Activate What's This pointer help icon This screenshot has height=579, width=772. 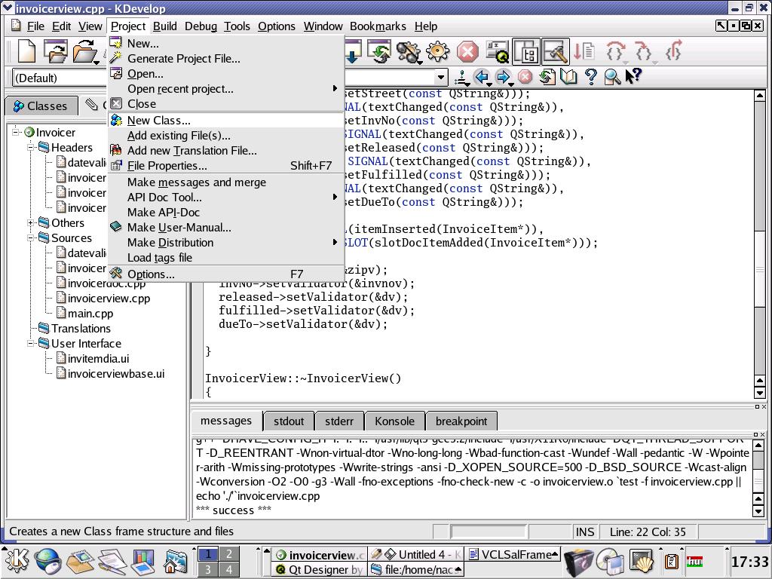pyautogui.click(x=633, y=76)
